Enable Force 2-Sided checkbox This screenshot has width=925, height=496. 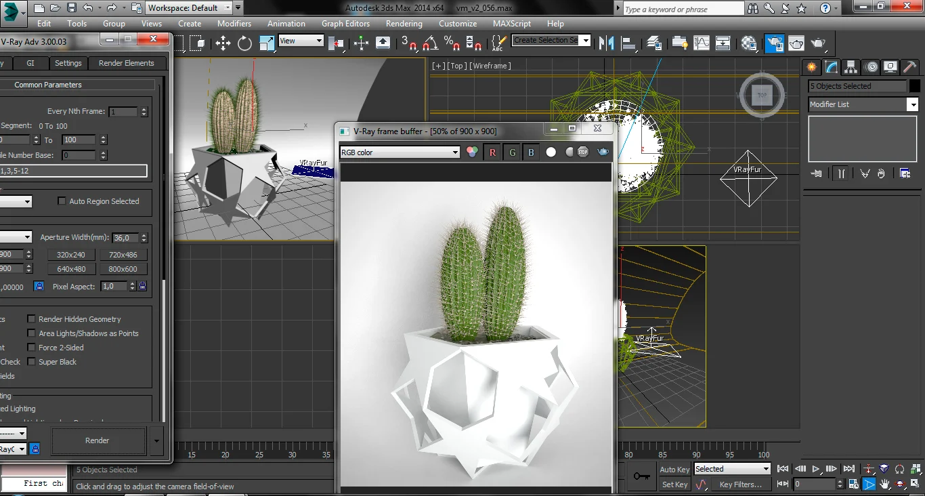31,348
